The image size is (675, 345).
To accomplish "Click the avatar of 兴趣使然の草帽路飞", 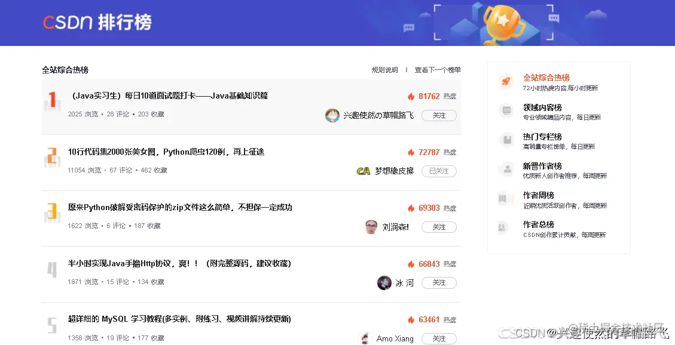I will [332, 115].
